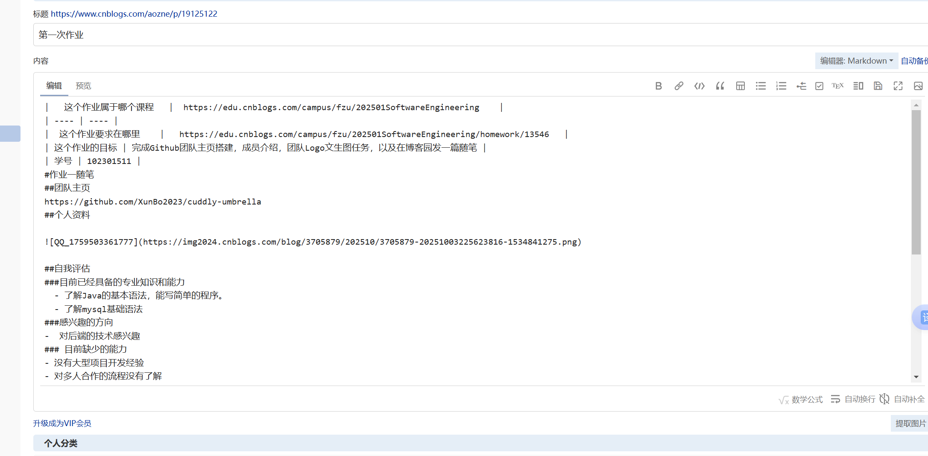
Task: Toggle the 数学公式 option
Action: point(801,399)
